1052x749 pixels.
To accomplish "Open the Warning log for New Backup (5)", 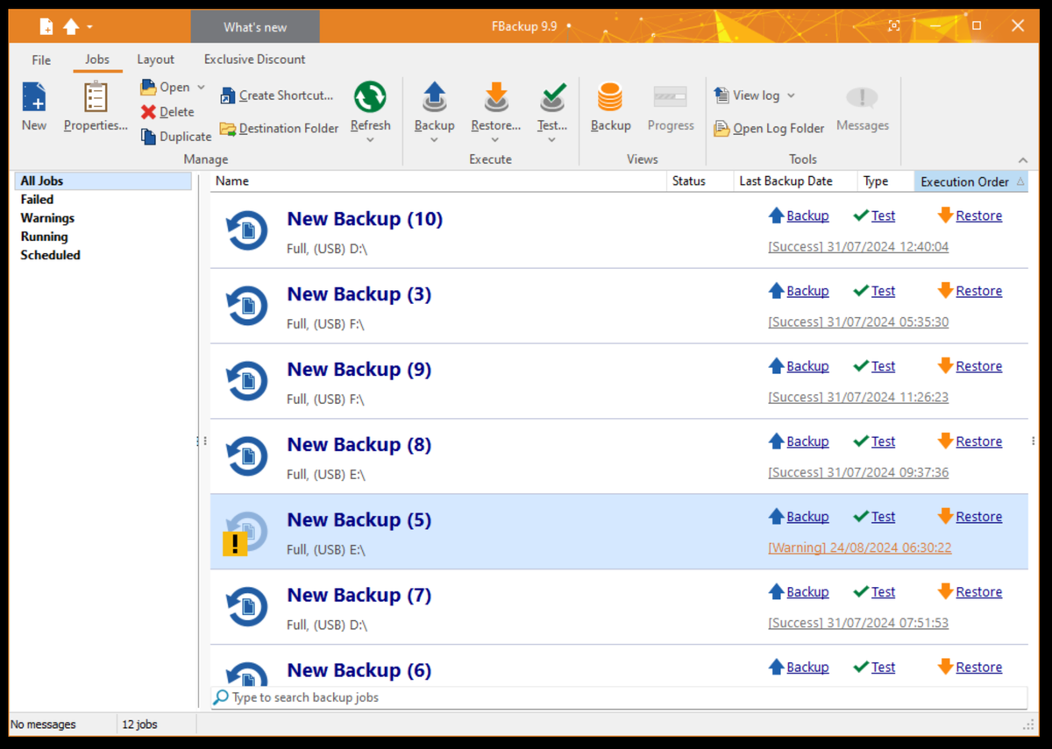I will click(860, 548).
